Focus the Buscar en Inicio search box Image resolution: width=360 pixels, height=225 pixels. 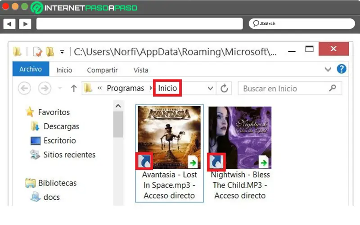[290, 88]
